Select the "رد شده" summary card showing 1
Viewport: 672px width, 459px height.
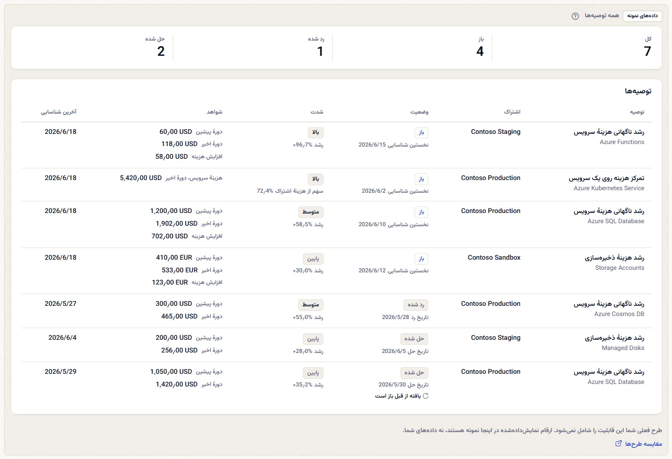point(252,48)
